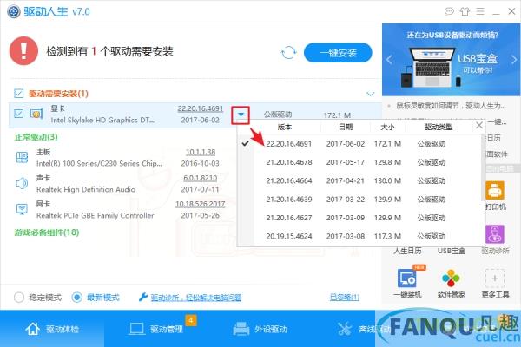This screenshot has height=347, width=521.
Task: Toggle the 驱动需要安装(1) group checkbox
Action: [x=18, y=94]
